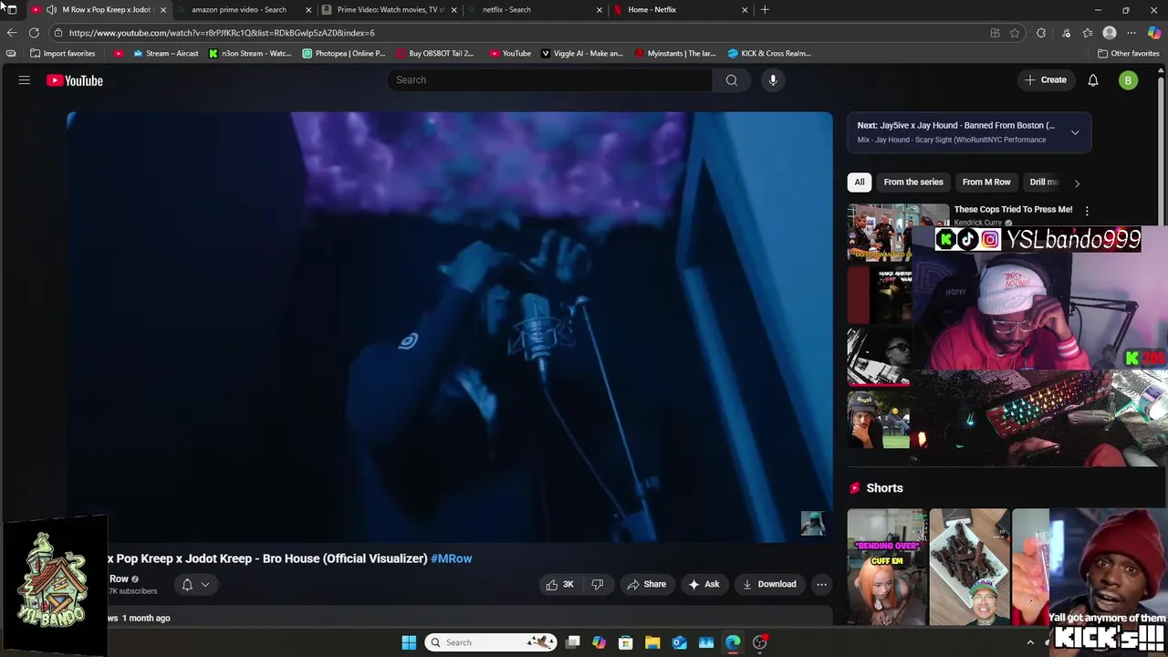The image size is (1168, 657).
Task: Open the #MRow hashtag link
Action: coord(451,558)
